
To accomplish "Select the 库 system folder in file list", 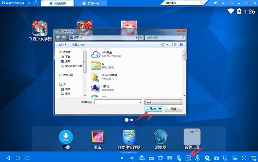I will 102,65.
